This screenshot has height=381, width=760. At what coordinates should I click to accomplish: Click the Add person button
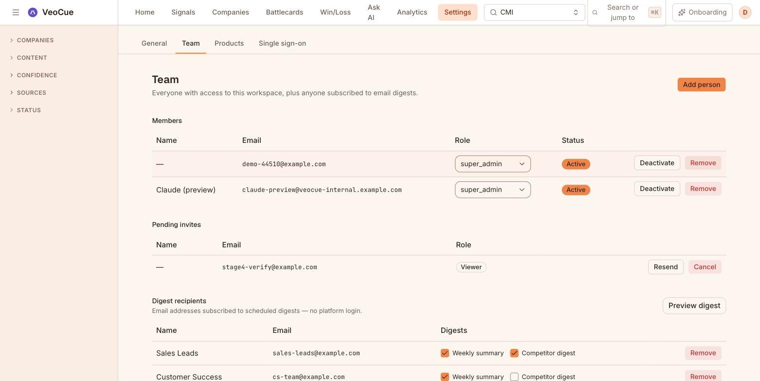pos(702,85)
